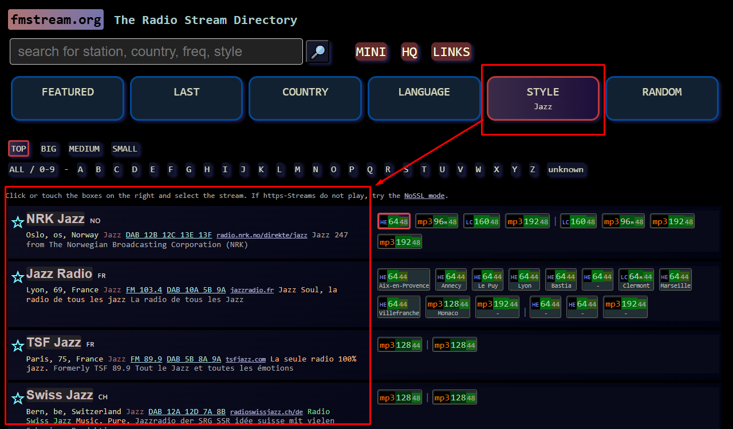Viewport: 733px width, 429px height.
Task: Go to the RANDOM tab
Action: [x=662, y=98]
